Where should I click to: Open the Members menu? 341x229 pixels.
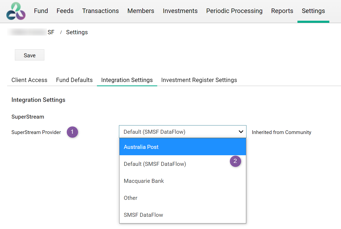pos(141,11)
